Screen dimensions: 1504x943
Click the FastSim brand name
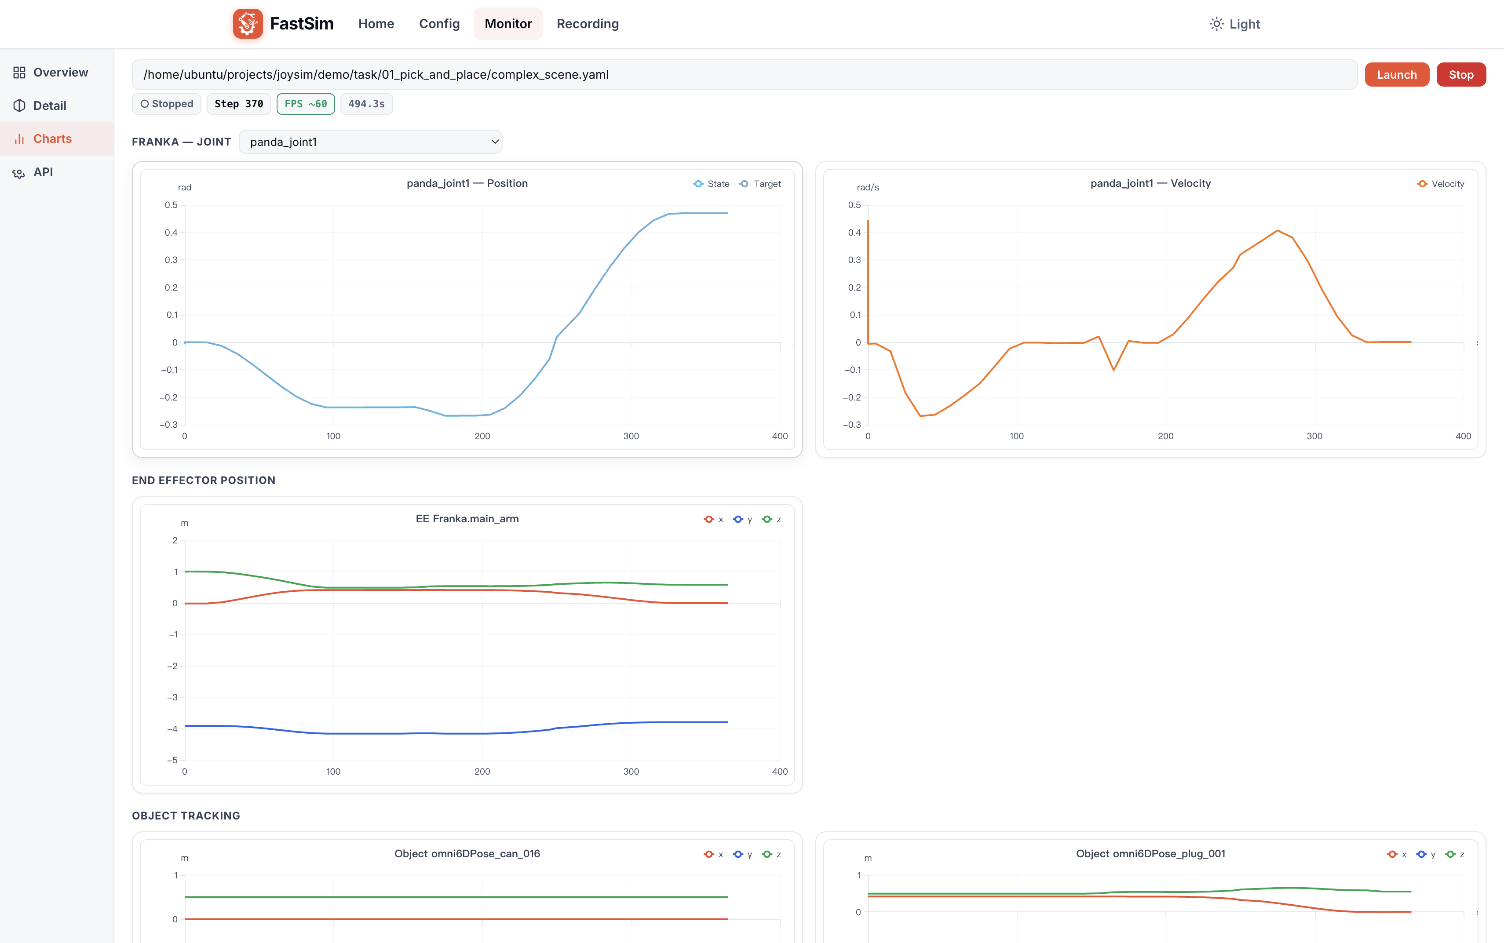tap(302, 24)
